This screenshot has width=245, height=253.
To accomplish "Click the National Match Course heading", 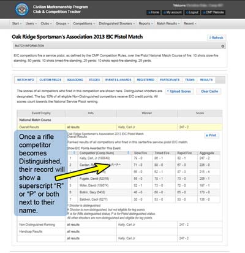I will [35, 120].
